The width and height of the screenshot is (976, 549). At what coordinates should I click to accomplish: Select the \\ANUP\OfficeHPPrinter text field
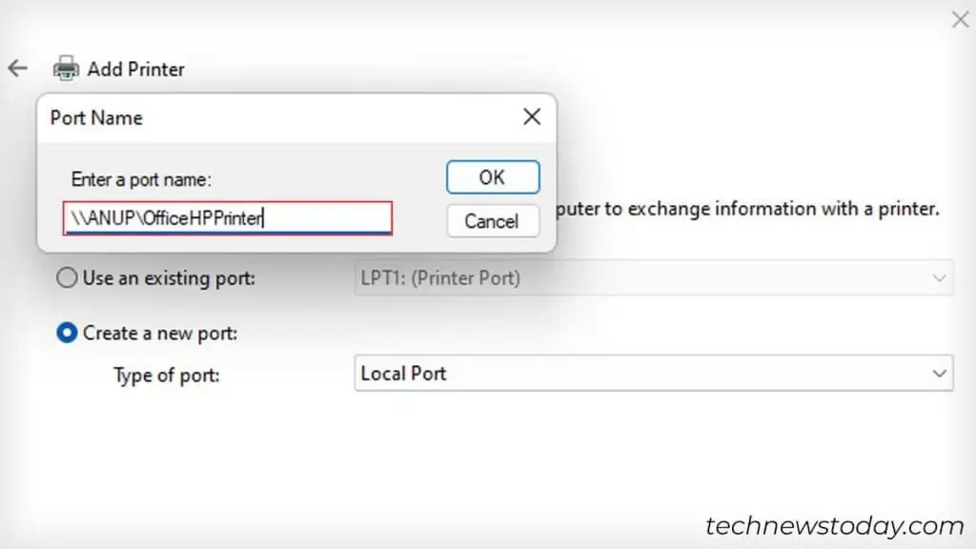pos(227,218)
